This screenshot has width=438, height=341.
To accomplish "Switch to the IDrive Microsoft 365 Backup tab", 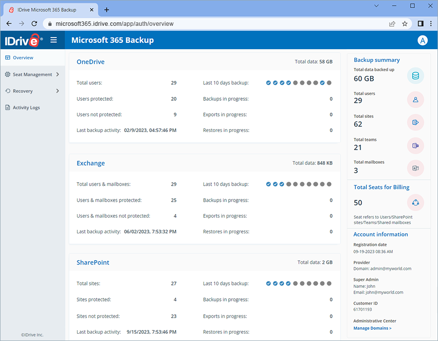I will [x=51, y=10].
